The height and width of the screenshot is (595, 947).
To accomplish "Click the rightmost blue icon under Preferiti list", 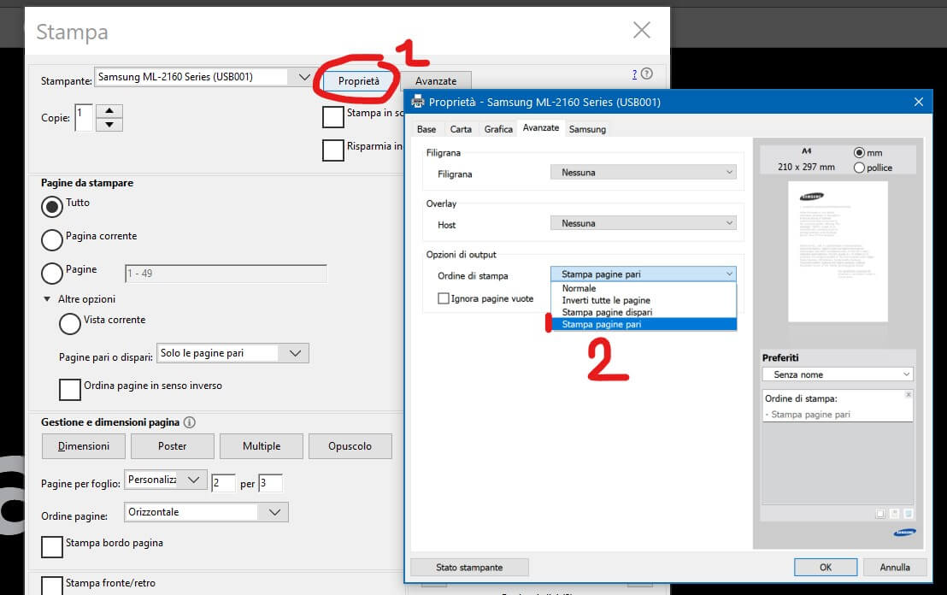I will click(908, 514).
